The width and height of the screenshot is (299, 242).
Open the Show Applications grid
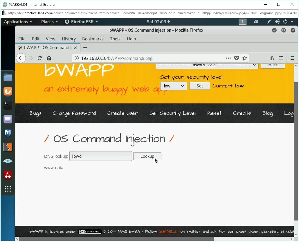point(8,189)
